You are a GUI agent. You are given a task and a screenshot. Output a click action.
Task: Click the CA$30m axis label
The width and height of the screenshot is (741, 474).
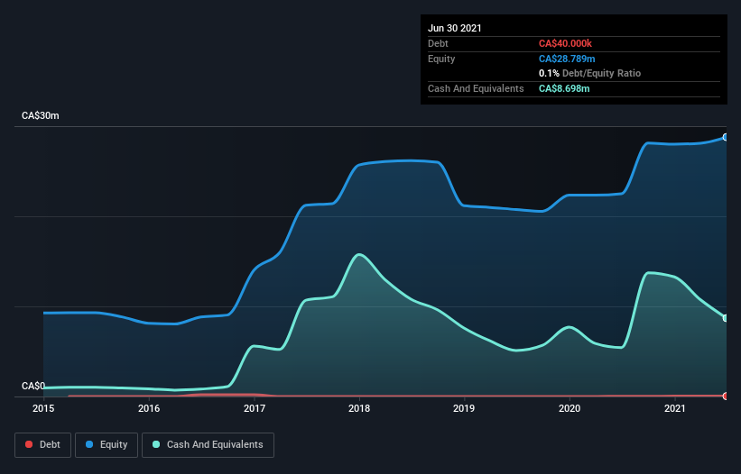pos(41,115)
